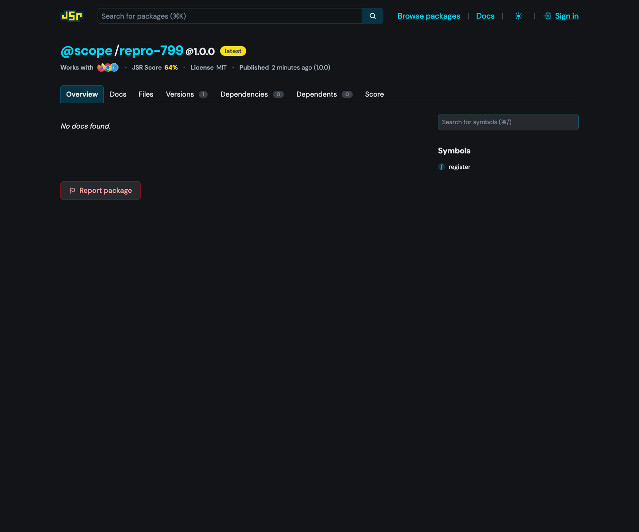Image resolution: width=639 pixels, height=532 pixels.
Task: Click the JSR logo icon
Action: point(72,16)
